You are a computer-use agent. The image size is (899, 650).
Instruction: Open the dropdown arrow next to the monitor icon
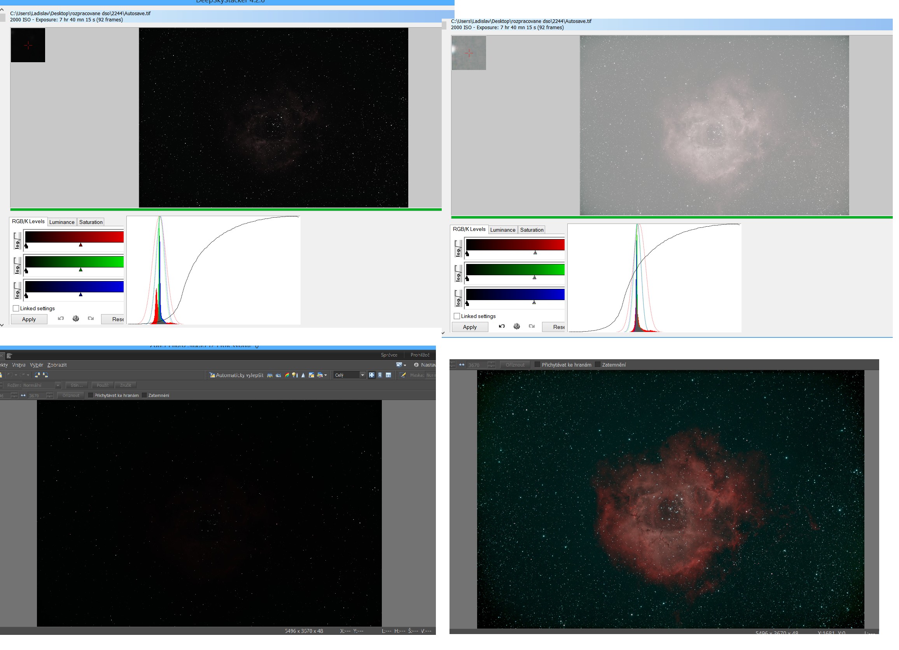(405, 365)
